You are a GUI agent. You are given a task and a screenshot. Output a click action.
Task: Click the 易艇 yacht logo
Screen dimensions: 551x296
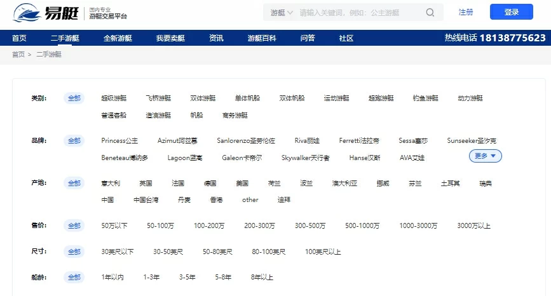pyautogui.click(x=46, y=13)
